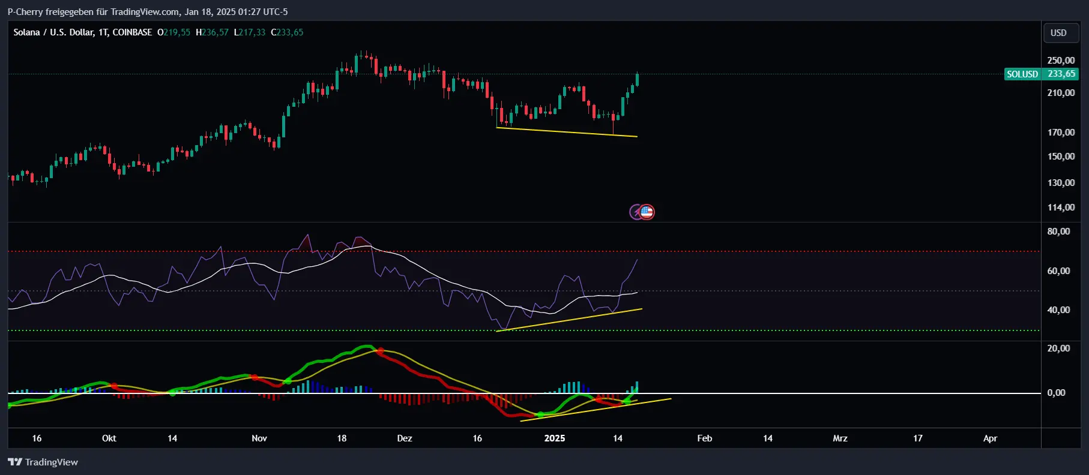Click the 250,00 price axis label
1089x475 pixels.
(1061, 61)
